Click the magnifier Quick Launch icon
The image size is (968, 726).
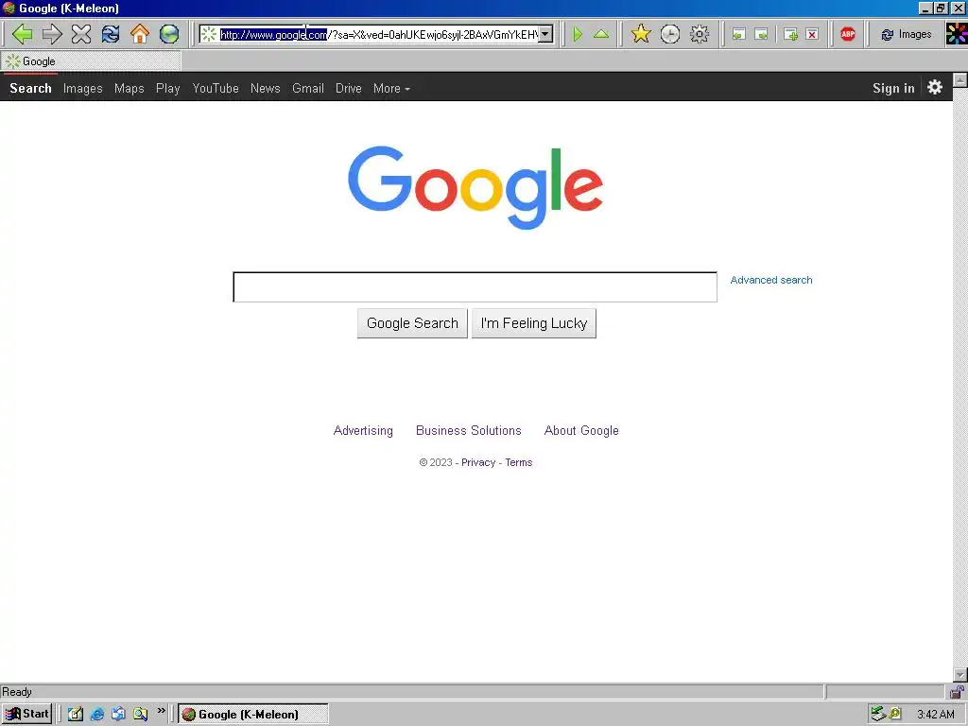(x=141, y=715)
